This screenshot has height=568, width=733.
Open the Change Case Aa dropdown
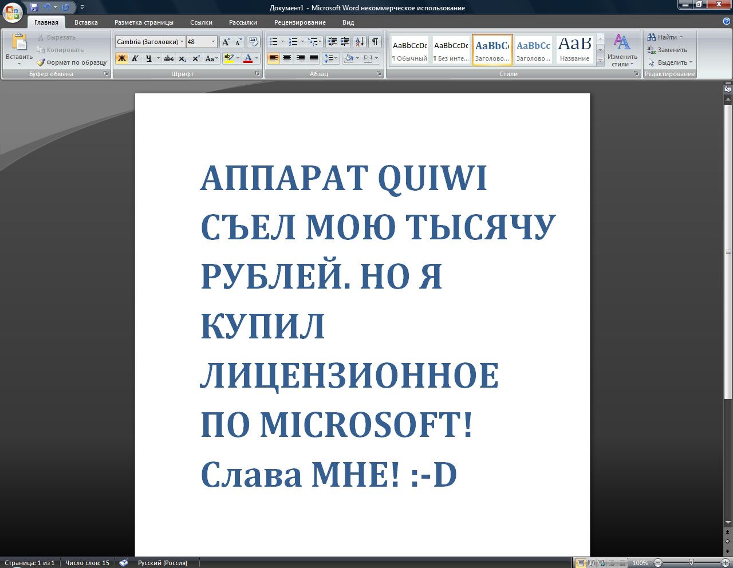[211, 58]
